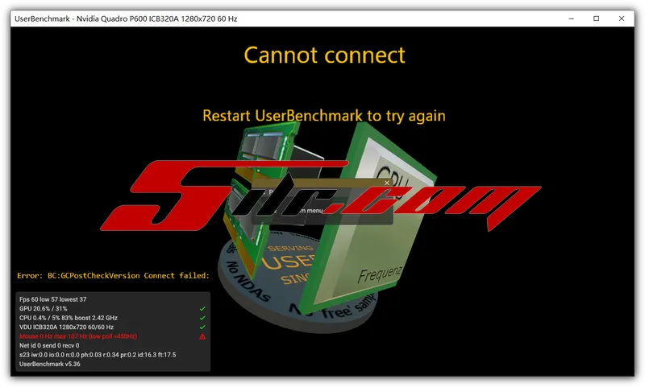Click the green checkmark beside CPU row
This screenshot has width=645, height=387.
coord(202,318)
